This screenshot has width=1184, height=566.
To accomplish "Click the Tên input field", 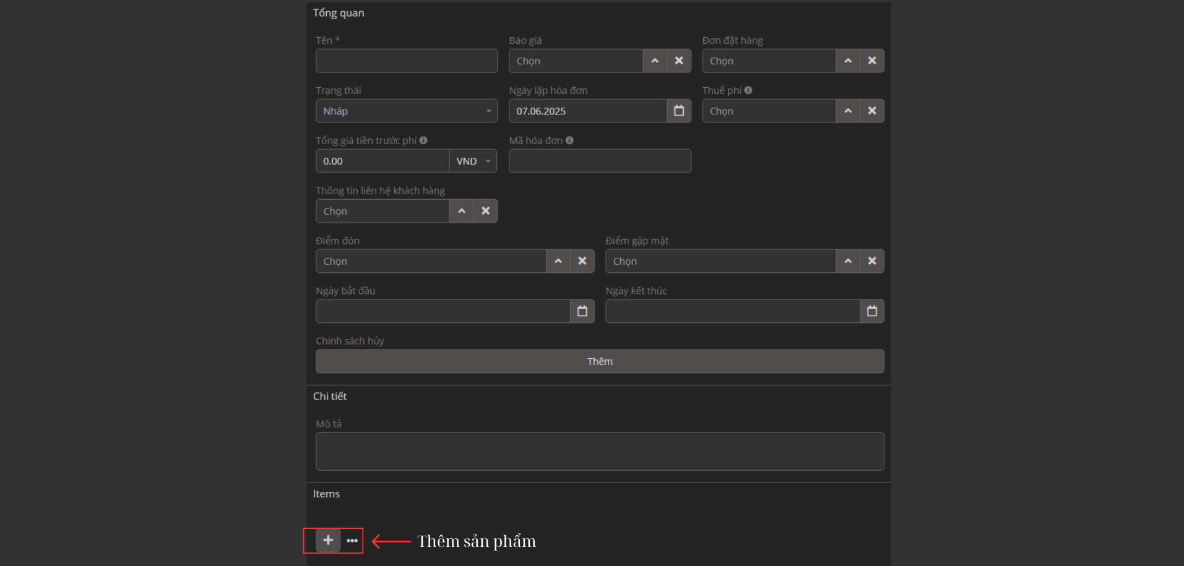I will click(406, 61).
